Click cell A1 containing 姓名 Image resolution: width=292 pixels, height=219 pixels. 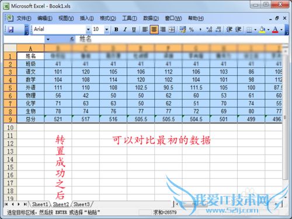pos(30,56)
